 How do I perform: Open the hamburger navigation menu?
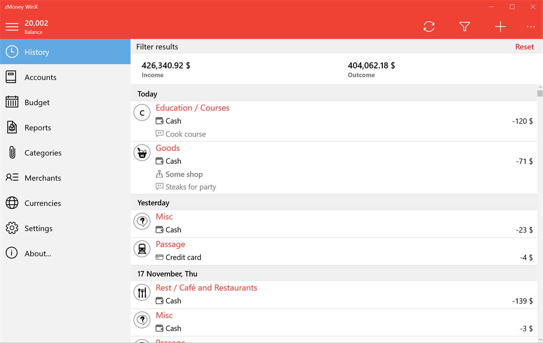12,27
